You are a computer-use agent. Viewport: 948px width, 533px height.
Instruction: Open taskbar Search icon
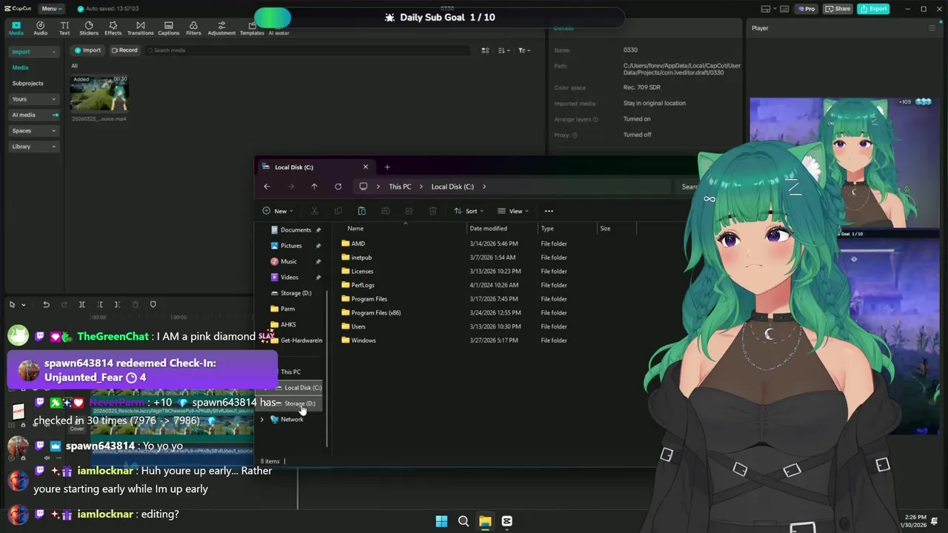(464, 521)
